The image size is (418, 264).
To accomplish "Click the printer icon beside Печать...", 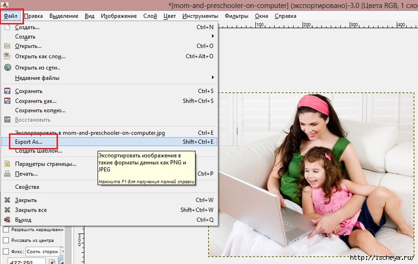I will (x=7, y=173).
